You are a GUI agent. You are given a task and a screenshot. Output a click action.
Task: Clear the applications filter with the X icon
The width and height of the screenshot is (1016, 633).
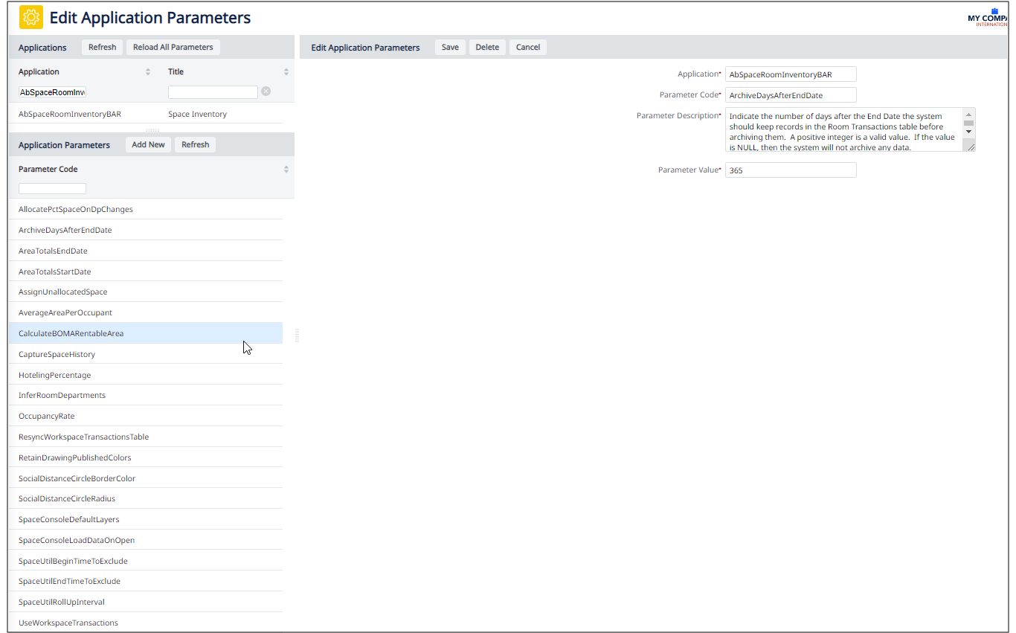coord(266,91)
